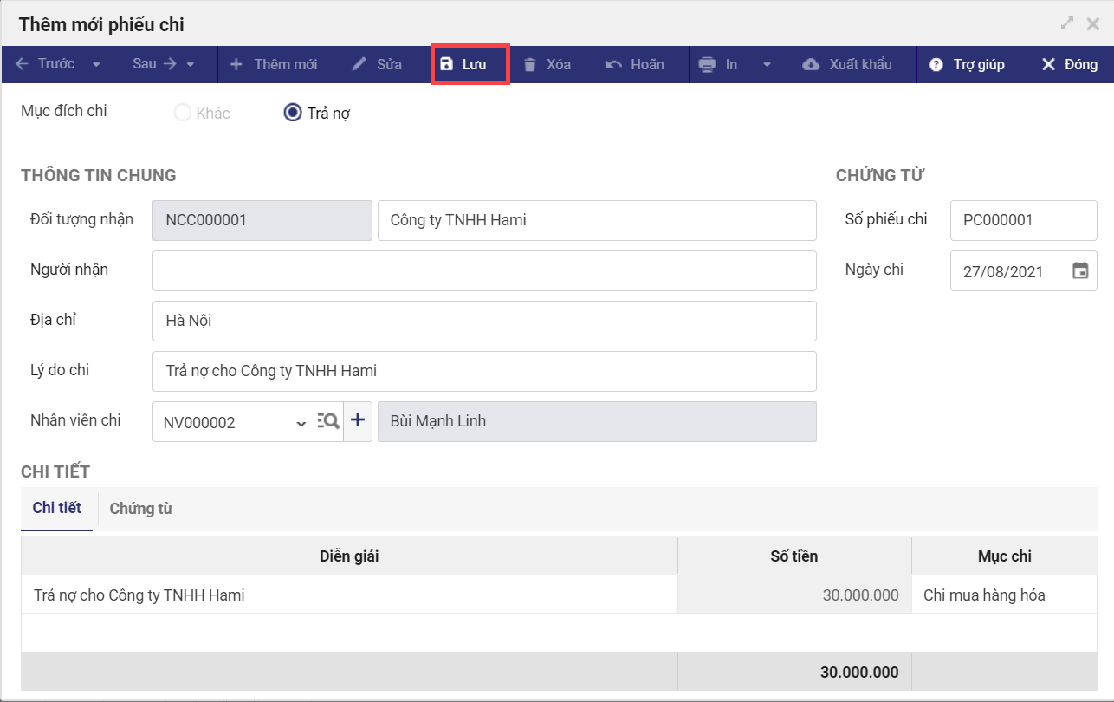Image resolution: width=1114 pixels, height=702 pixels.
Task: Click the Người nhận input field
Action: pos(484,270)
